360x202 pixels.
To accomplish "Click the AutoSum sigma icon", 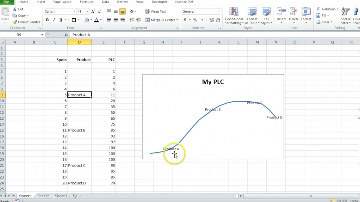I will [318, 9].
